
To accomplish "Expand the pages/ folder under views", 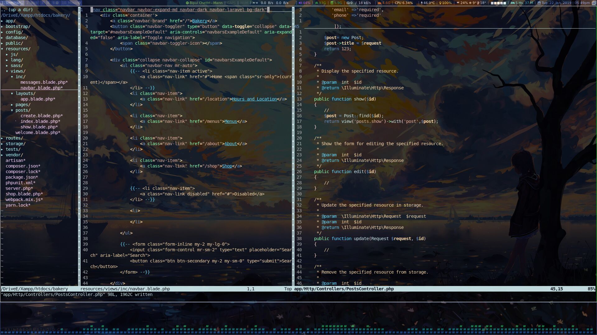I will tap(23, 105).
